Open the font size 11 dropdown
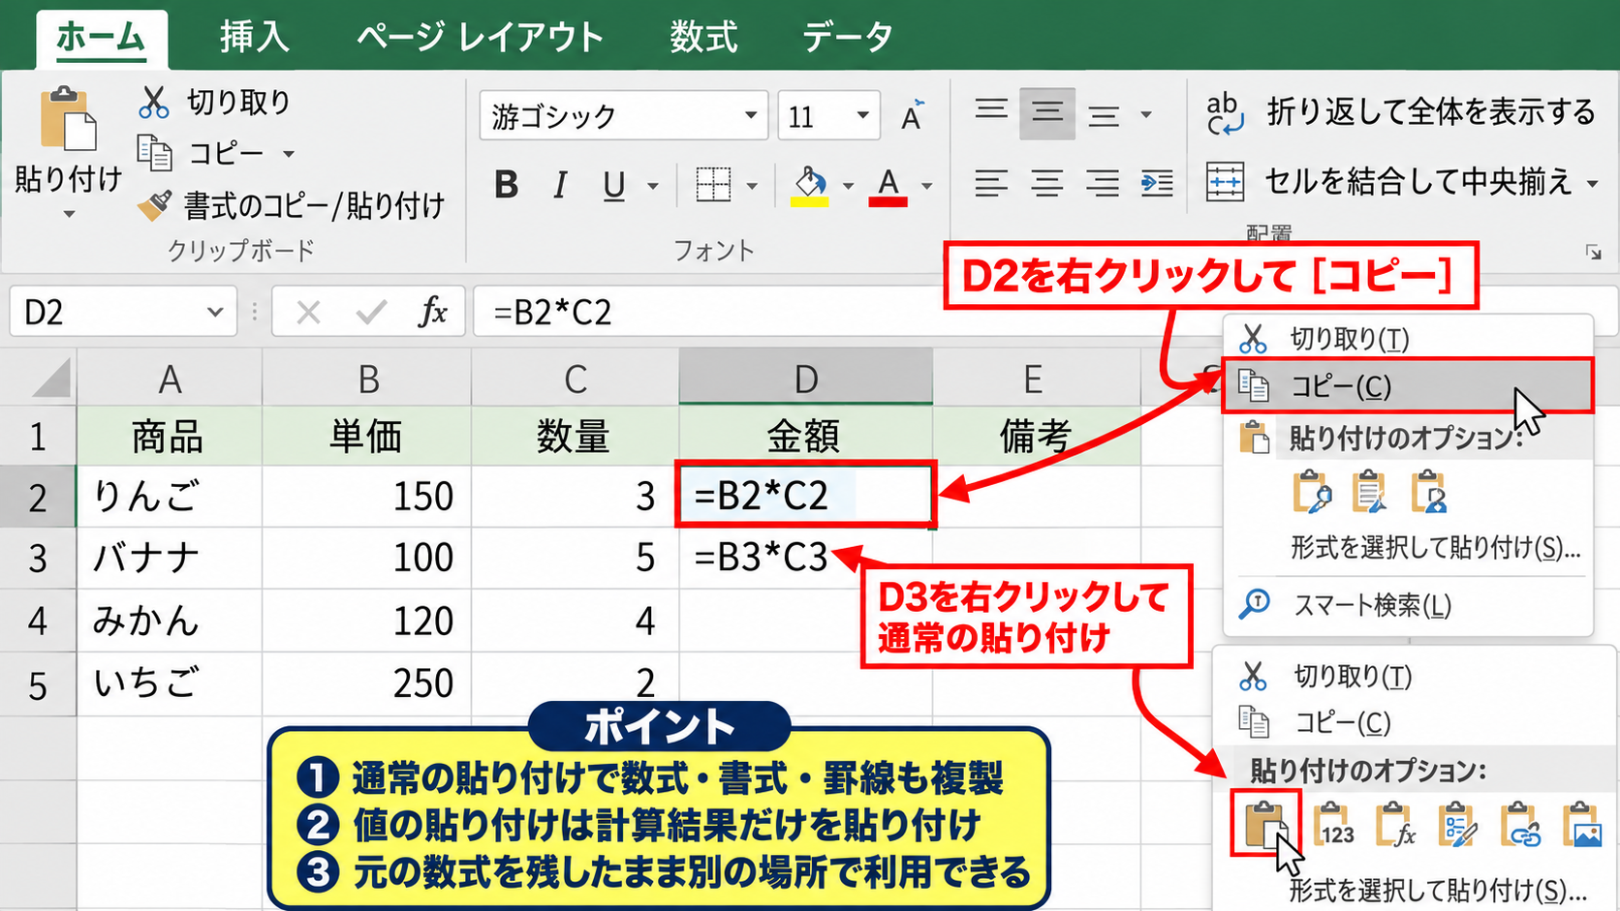1620x911 pixels. [x=862, y=115]
